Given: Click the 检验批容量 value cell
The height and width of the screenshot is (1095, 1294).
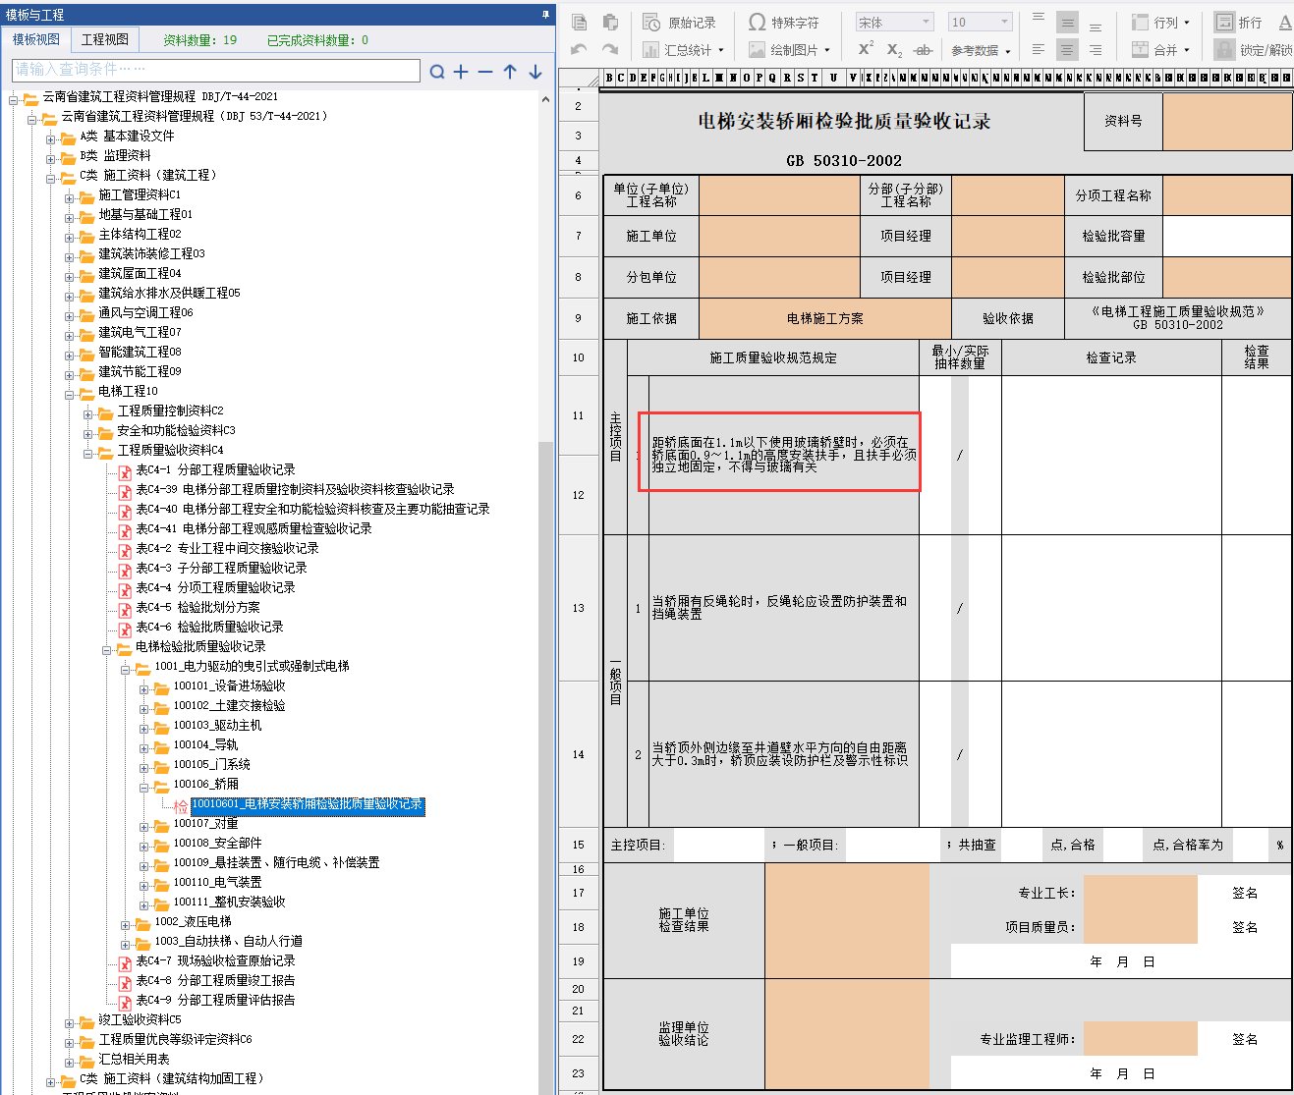Looking at the screenshot, I should (x=1227, y=236).
